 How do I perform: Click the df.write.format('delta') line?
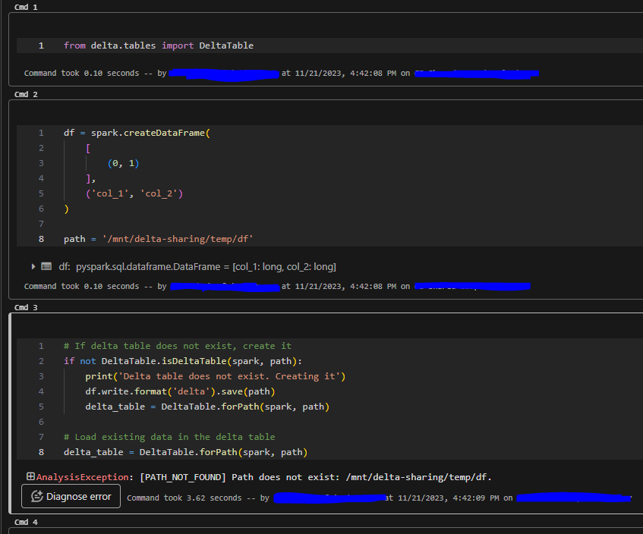pyautogui.click(x=180, y=391)
